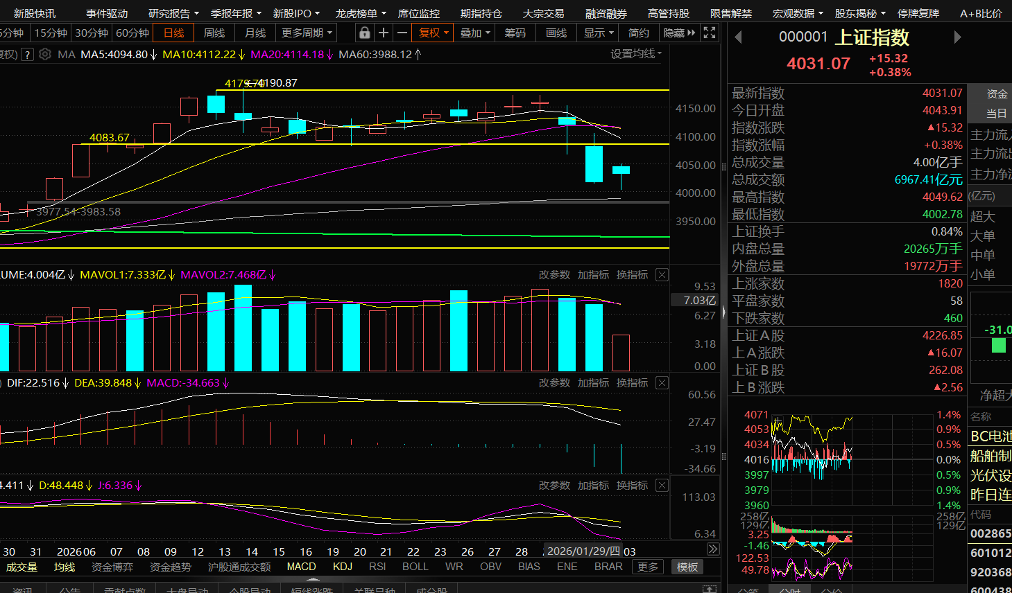Image resolution: width=1012 pixels, height=593 pixels.
Task: Open the 季报年报 dropdown
Action: point(236,13)
